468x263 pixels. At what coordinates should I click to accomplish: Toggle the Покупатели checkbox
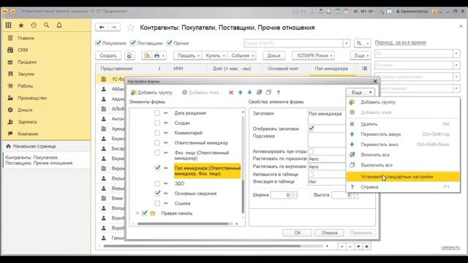tap(98, 43)
